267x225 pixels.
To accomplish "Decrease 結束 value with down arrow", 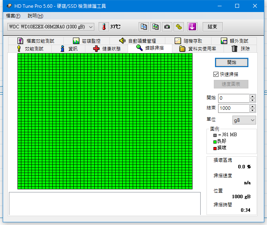I will (x=252, y=110).
